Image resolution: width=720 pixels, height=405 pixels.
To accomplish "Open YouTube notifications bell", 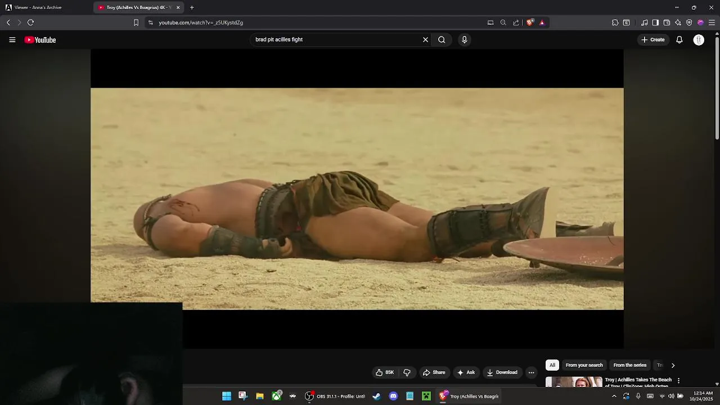I will pos(679,40).
